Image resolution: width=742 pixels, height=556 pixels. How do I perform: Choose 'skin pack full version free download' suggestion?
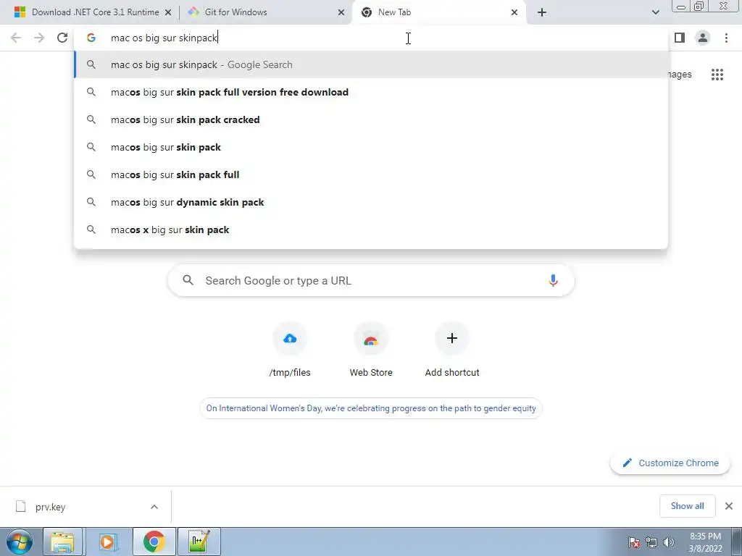pyautogui.click(x=371, y=92)
